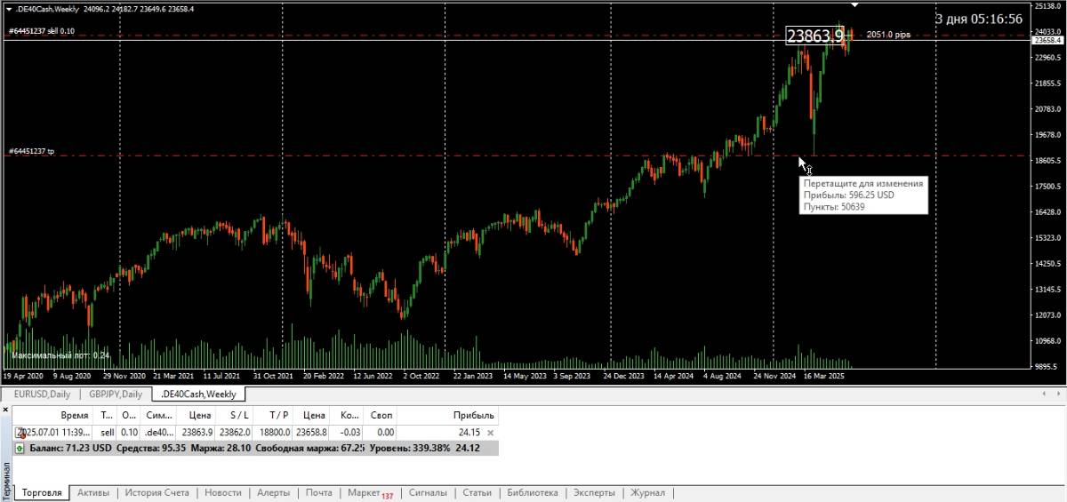Screen dimensions: 1067x502
Task: Select the 0.10 volume cell in order row
Action: click(x=129, y=433)
